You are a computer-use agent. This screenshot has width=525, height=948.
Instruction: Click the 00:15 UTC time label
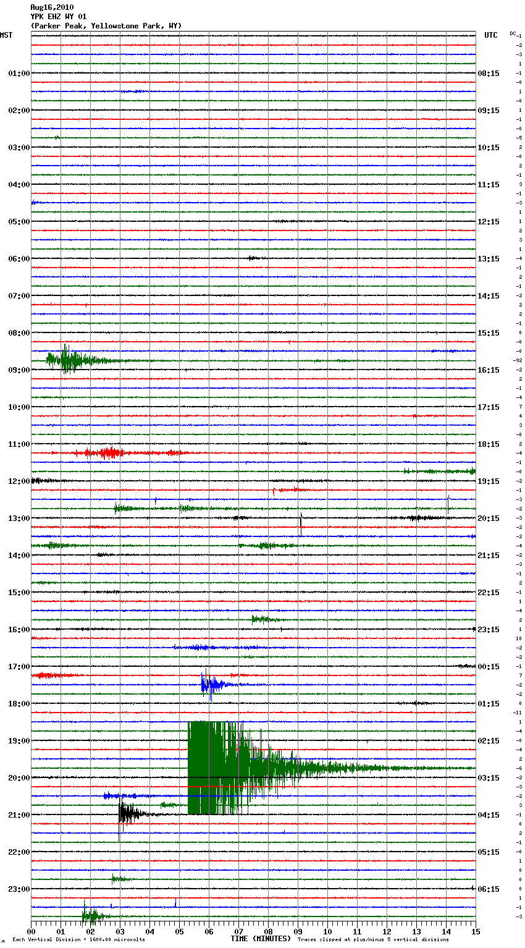click(x=489, y=667)
